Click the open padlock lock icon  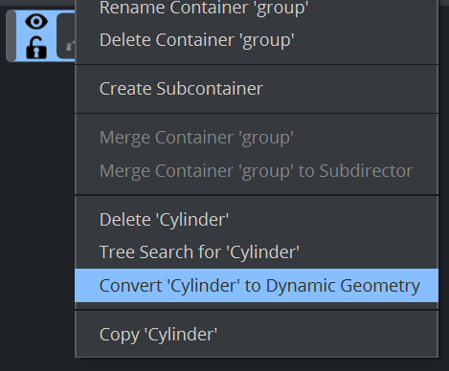[36, 48]
